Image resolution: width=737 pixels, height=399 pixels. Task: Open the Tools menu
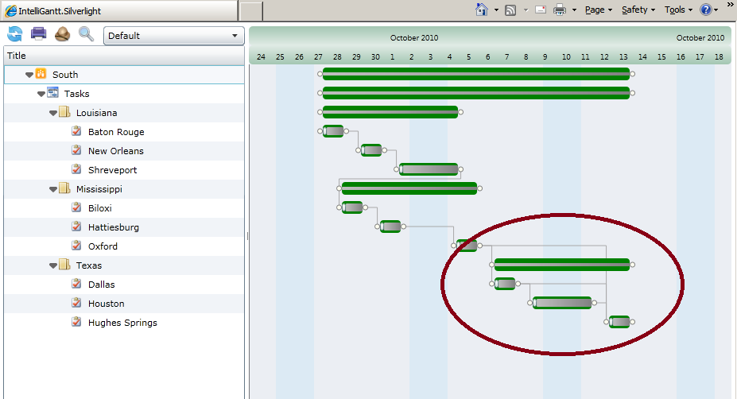678,10
